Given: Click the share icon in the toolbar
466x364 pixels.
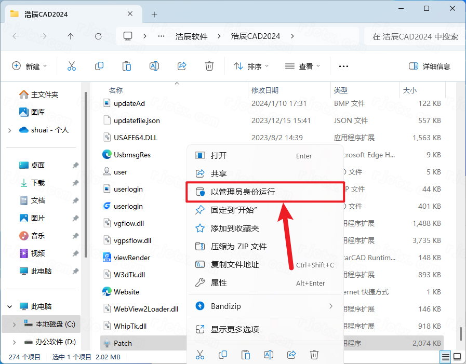Looking at the screenshot, I should pyautogui.click(x=182, y=66).
